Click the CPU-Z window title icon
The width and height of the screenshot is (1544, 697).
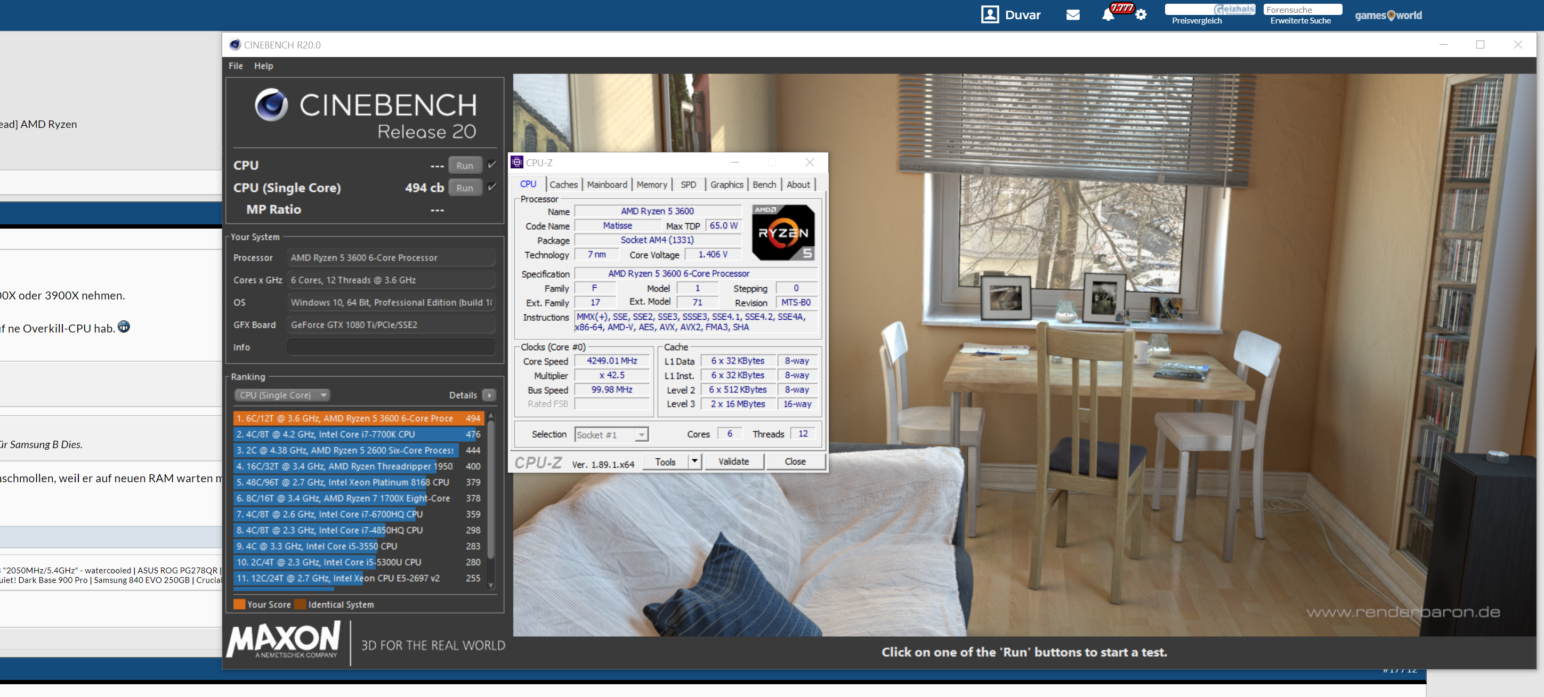(516, 163)
